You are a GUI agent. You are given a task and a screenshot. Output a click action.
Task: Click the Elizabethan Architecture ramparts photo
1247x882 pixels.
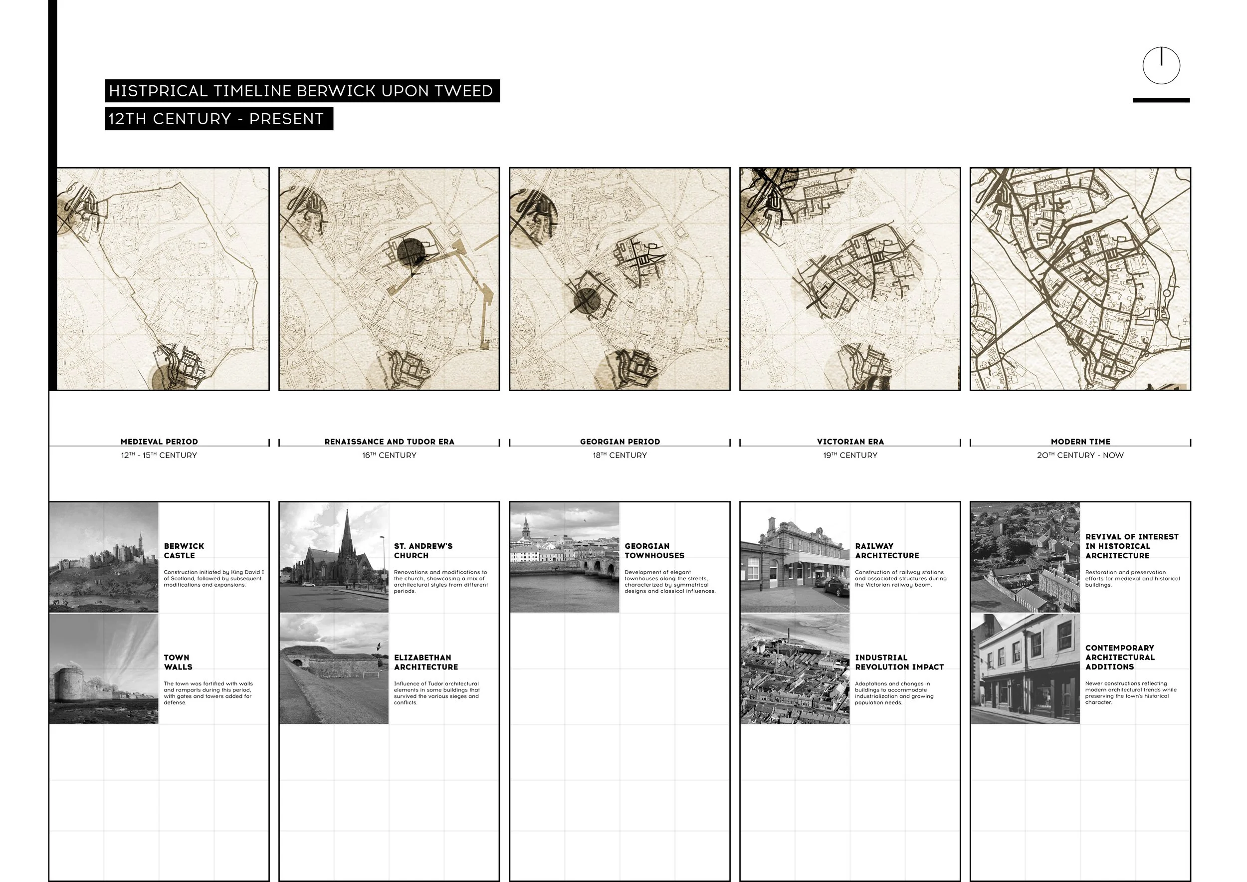click(334, 669)
